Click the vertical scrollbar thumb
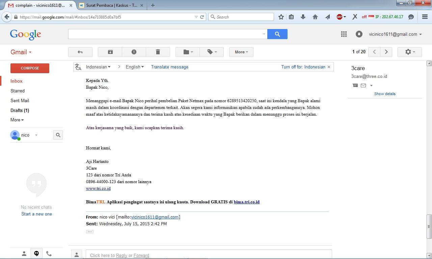432x259 pixels. coord(429,227)
